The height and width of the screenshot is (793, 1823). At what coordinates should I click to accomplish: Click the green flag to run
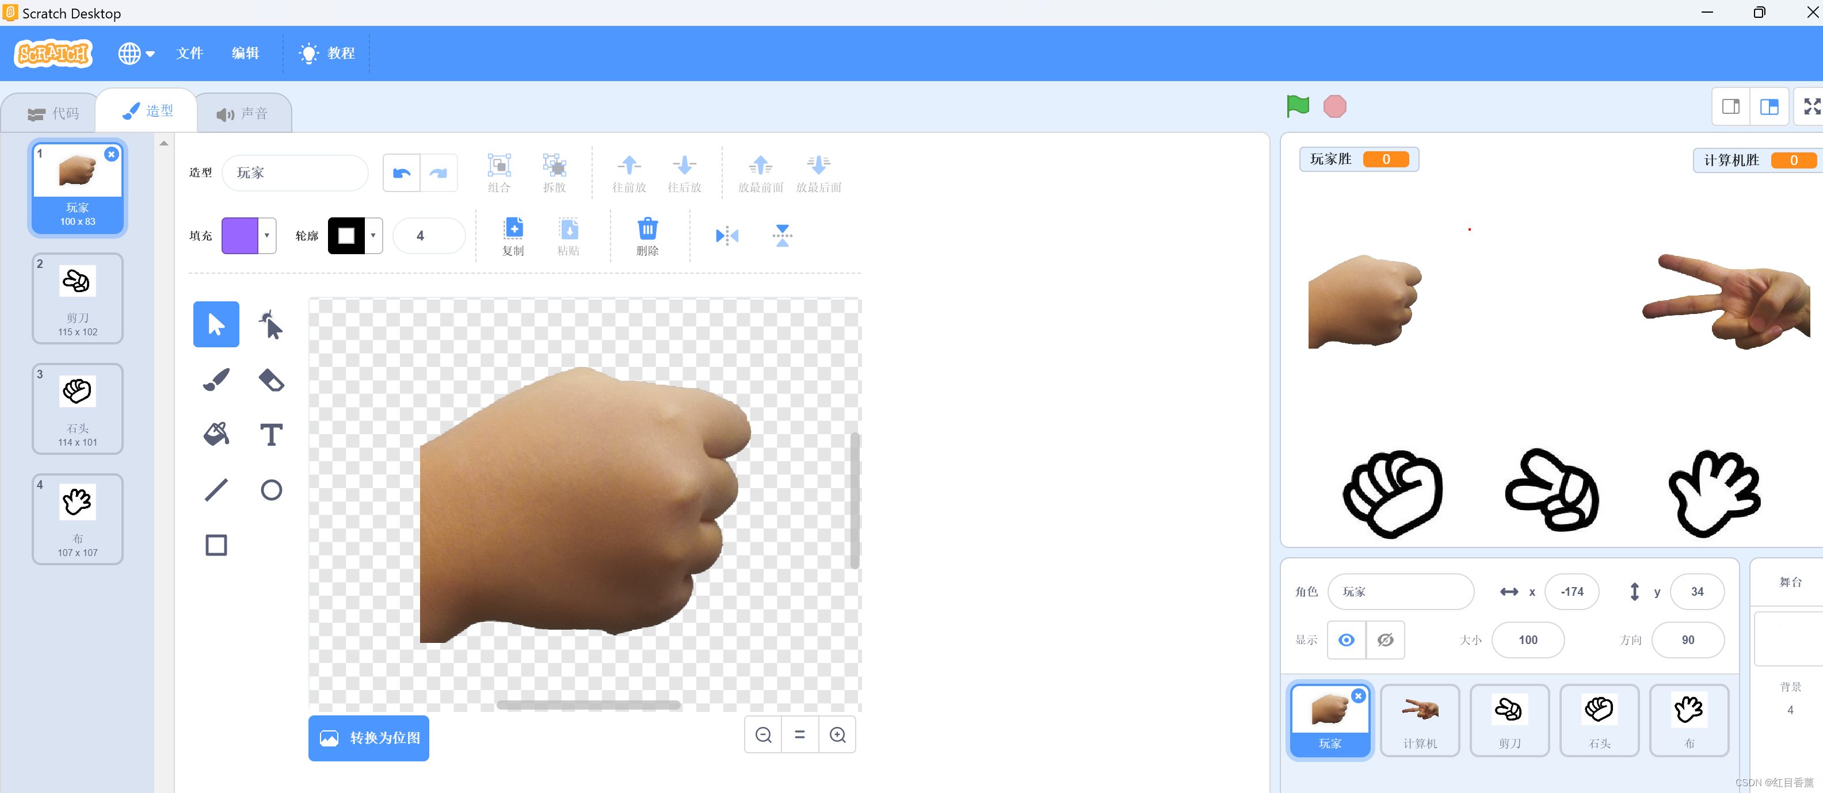pos(1297,107)
